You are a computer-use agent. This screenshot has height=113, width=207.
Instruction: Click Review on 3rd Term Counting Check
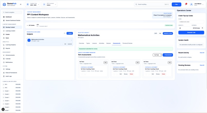click(158, 74)
